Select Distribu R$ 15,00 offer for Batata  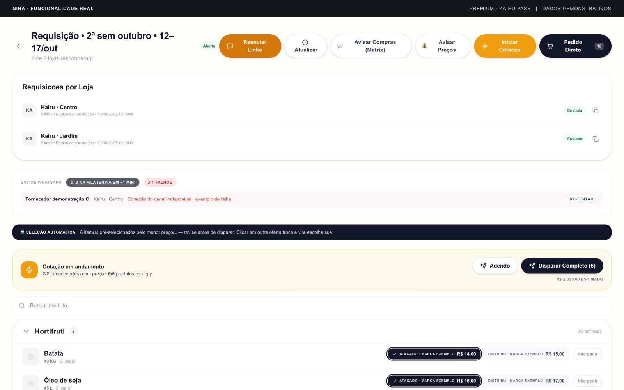(526, 354)
